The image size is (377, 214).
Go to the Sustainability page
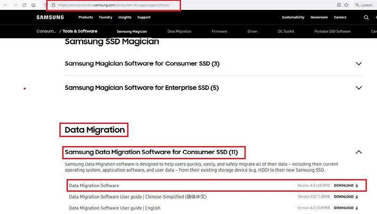coord(293,17)
